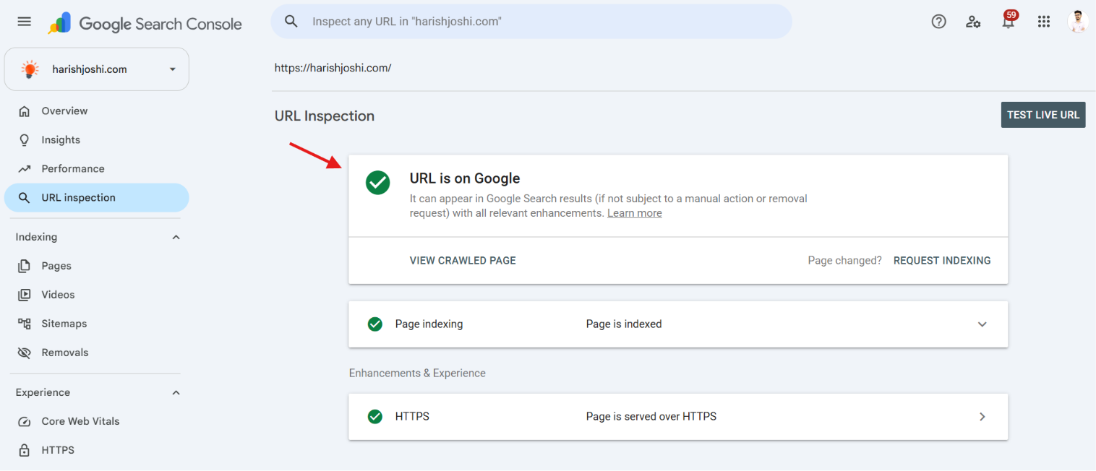Open the account profile avatar
The height and width of the screenshot is (471, 1096).
(x=1078, y=22)
